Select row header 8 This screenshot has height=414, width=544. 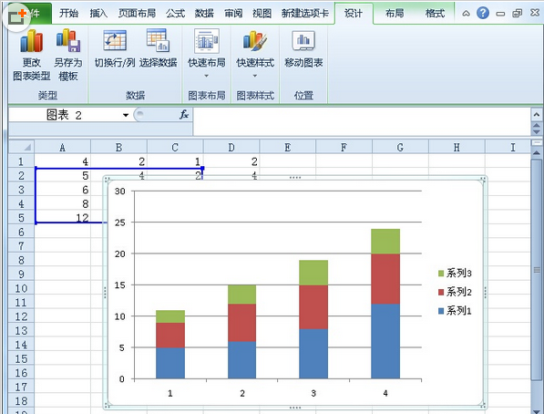(21, 260)
